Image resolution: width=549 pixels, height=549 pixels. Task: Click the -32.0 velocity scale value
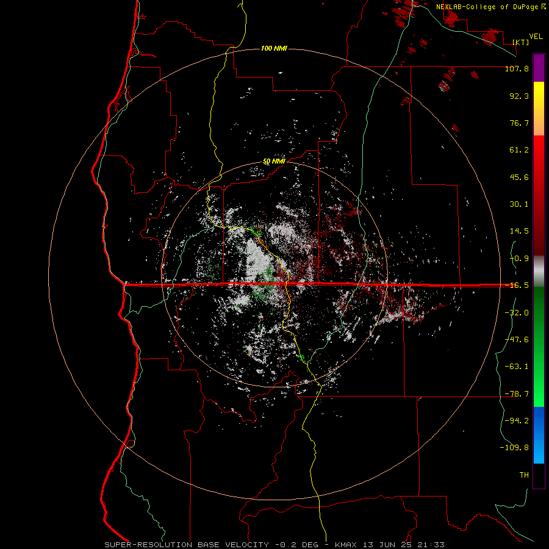tap(517, 313)
